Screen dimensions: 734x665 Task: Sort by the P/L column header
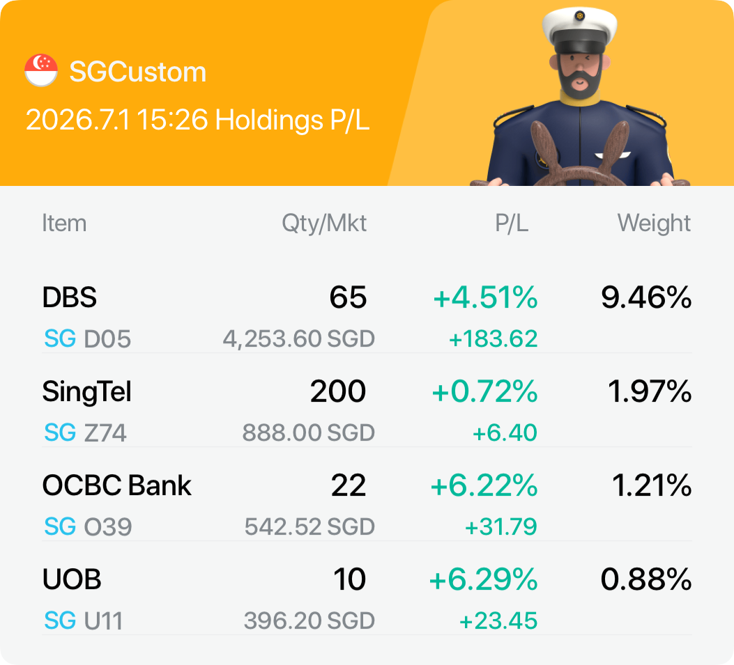tap(512, 223)
